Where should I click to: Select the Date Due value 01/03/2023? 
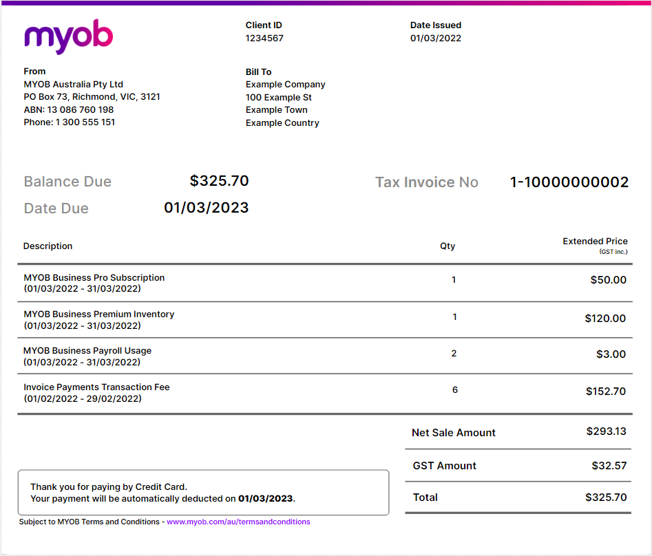(x=207, y=207)
